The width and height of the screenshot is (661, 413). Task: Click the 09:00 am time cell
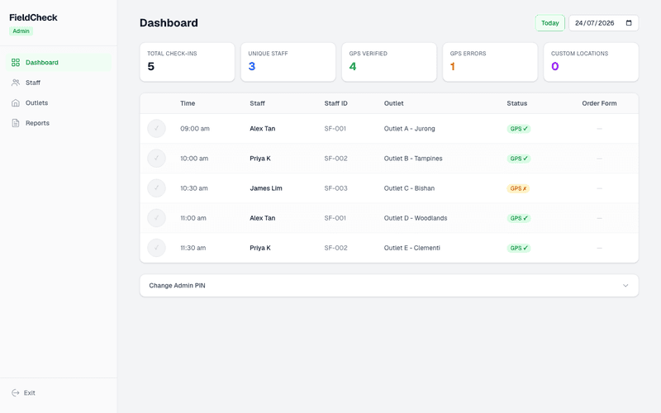195,129
